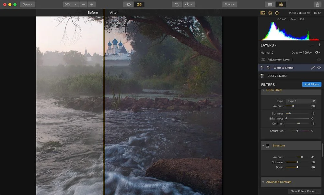
Task: Click the Add Filters button
Action: click(311, 84)
